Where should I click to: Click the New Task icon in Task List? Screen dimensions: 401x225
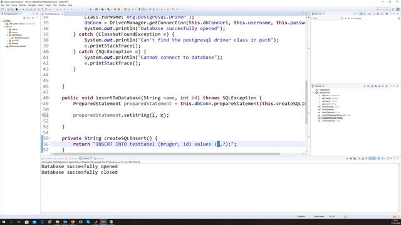coord(354,14)
